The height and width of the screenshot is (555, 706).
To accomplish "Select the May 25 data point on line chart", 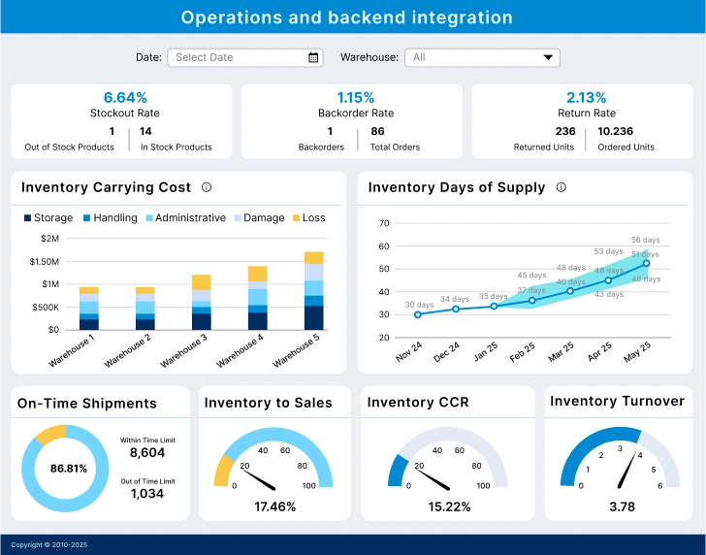I will (x=646, y=263).
